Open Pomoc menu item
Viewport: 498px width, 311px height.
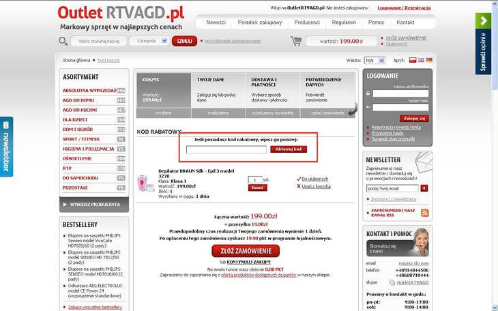(376, 23)
